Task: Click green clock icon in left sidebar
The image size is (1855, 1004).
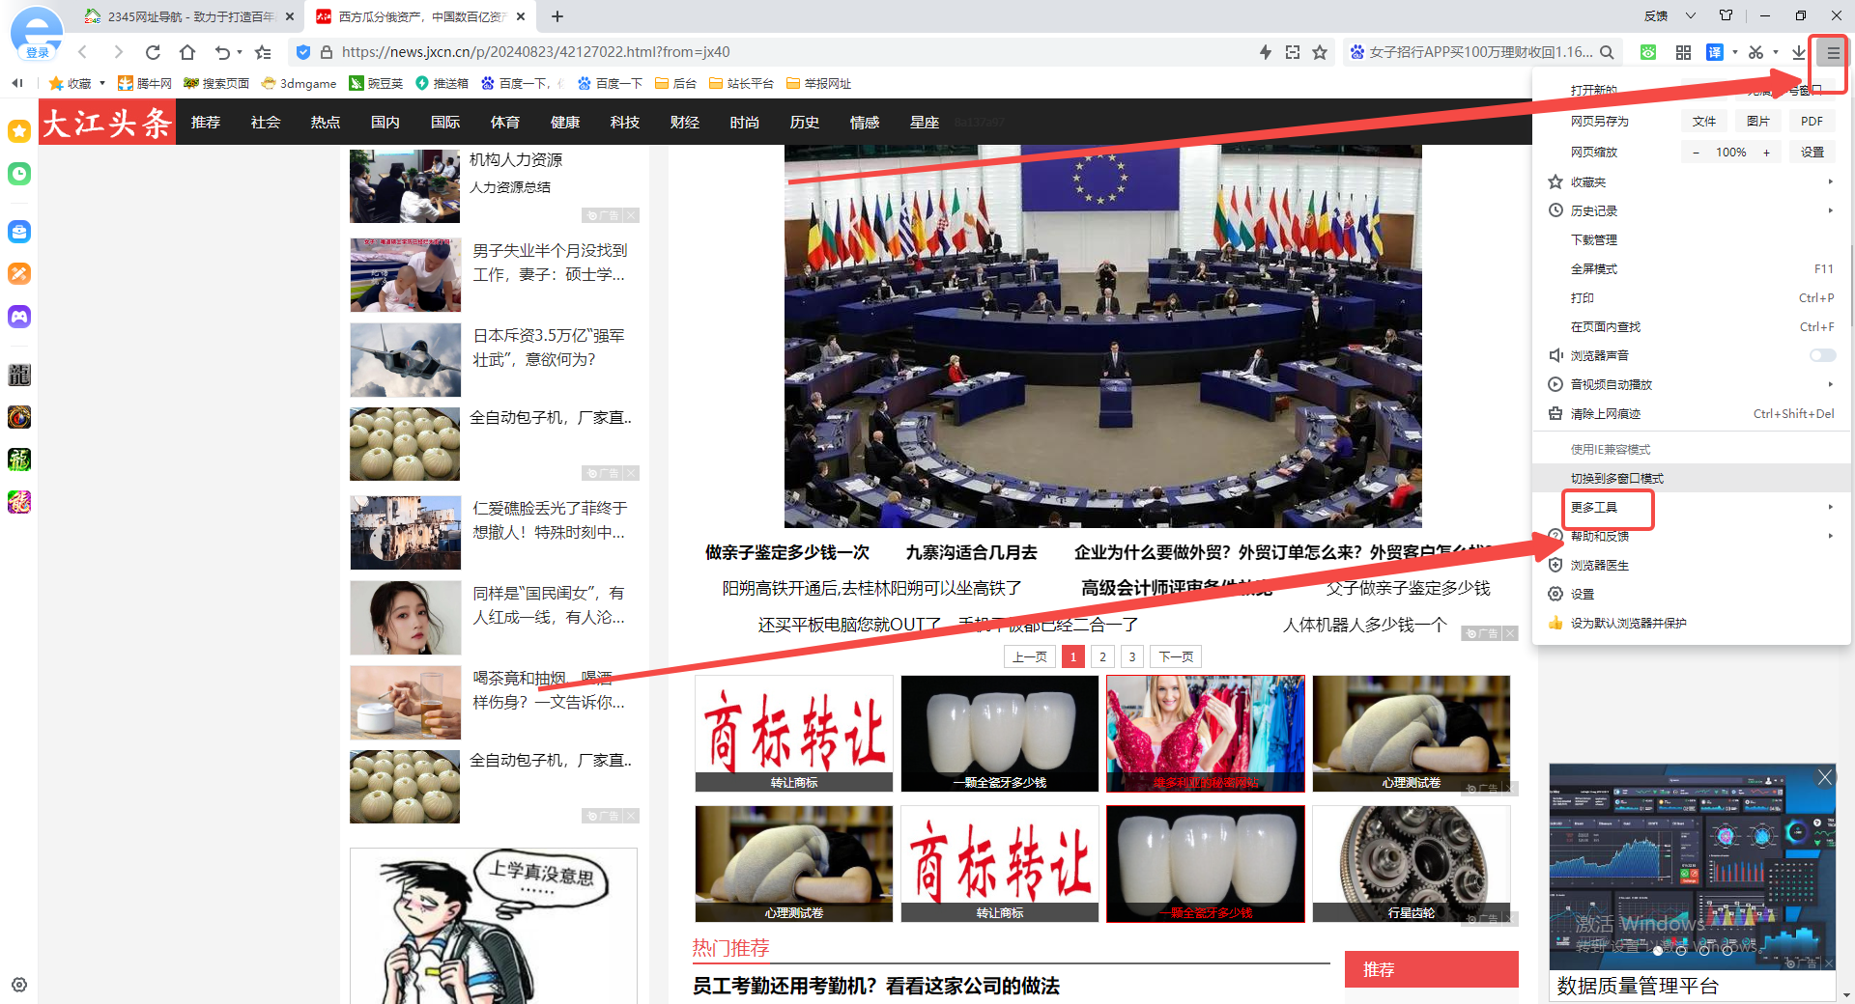Action: coord(19,174)
